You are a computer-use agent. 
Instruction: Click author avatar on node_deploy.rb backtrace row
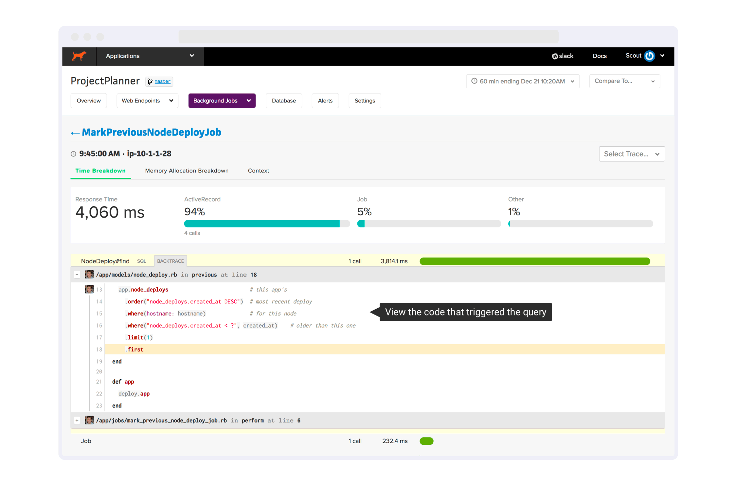click(89, 274)
